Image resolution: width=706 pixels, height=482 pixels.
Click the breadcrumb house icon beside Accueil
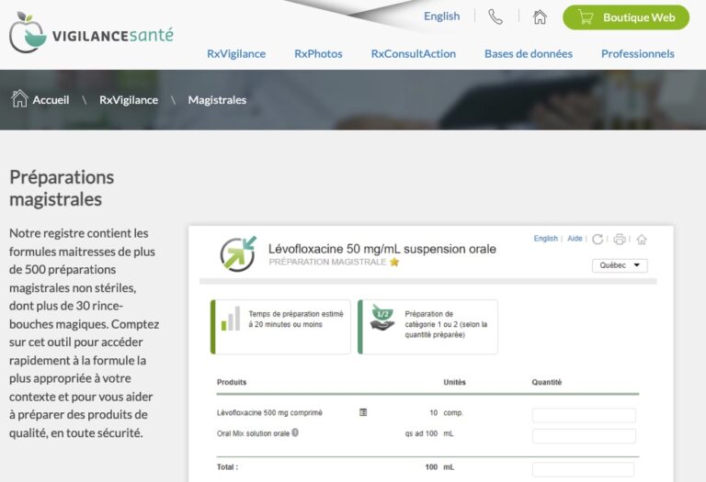(19, 98)
